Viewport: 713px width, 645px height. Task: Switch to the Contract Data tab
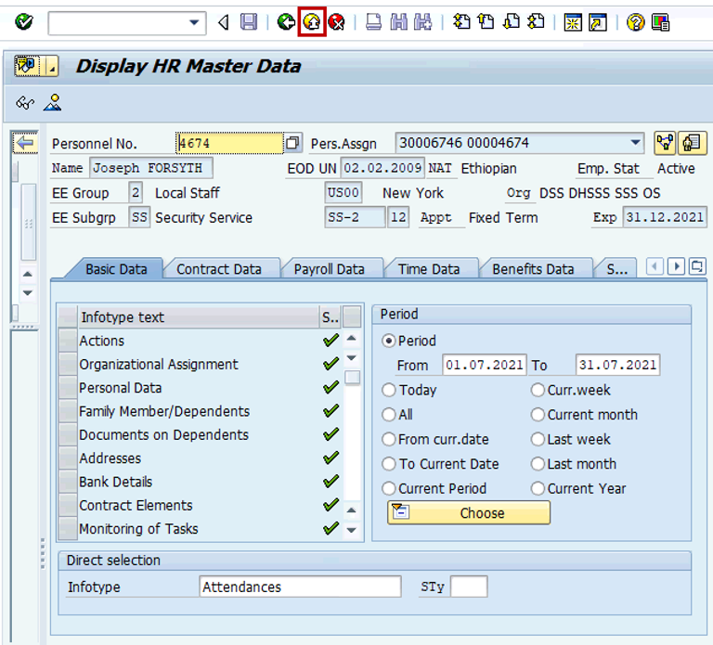click(x=219, y=269)
